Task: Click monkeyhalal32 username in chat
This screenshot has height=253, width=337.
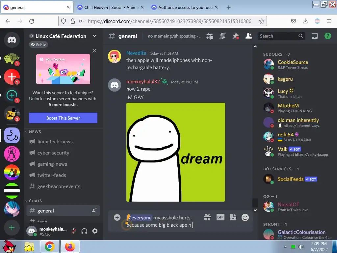Action: 143,82
